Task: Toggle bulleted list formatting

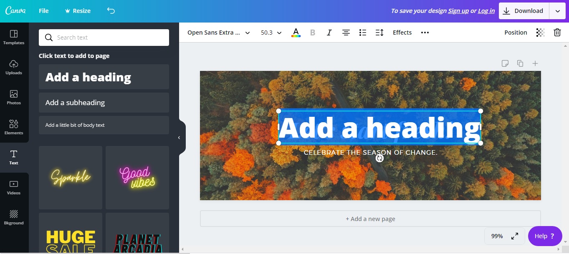Action: click(x=363, y=33)
